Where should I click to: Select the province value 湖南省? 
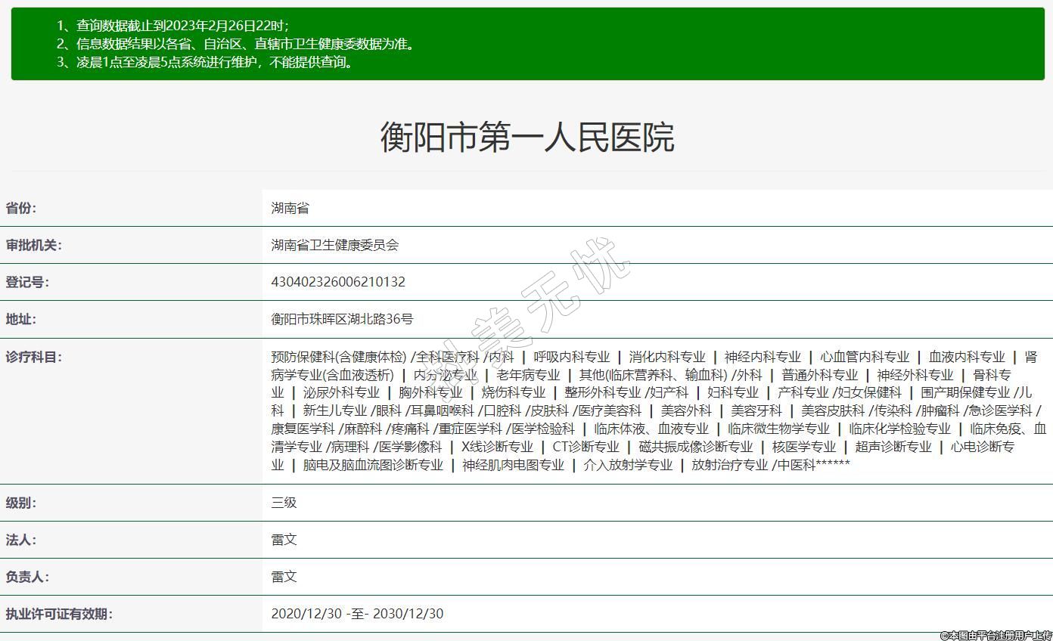tap(290, 209)
